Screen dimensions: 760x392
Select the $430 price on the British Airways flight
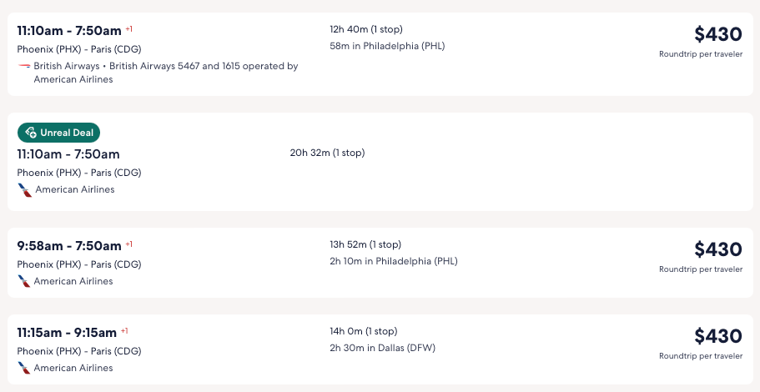click(x=717, y=34)
